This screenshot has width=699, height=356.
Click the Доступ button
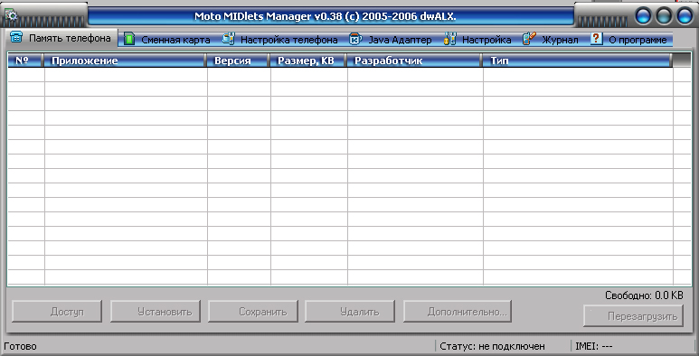tap(57, 312)
